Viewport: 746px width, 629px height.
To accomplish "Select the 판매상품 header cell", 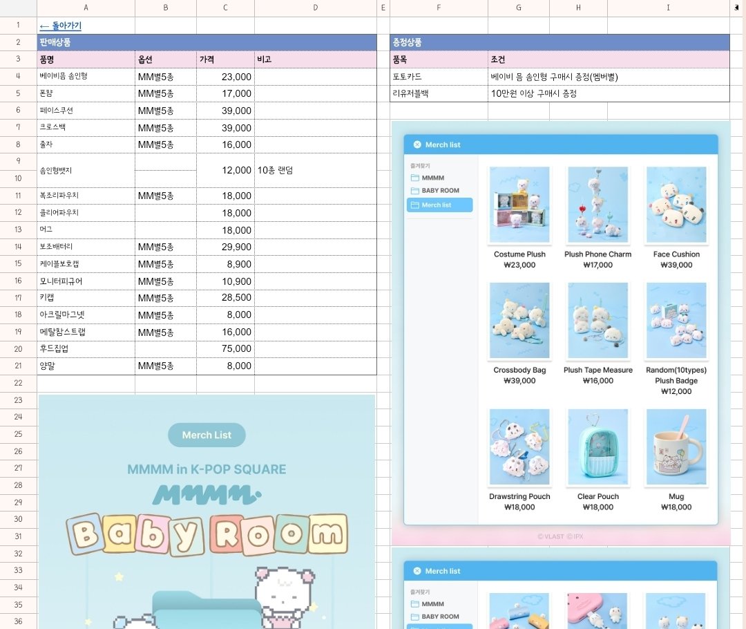I will [207, 42].
